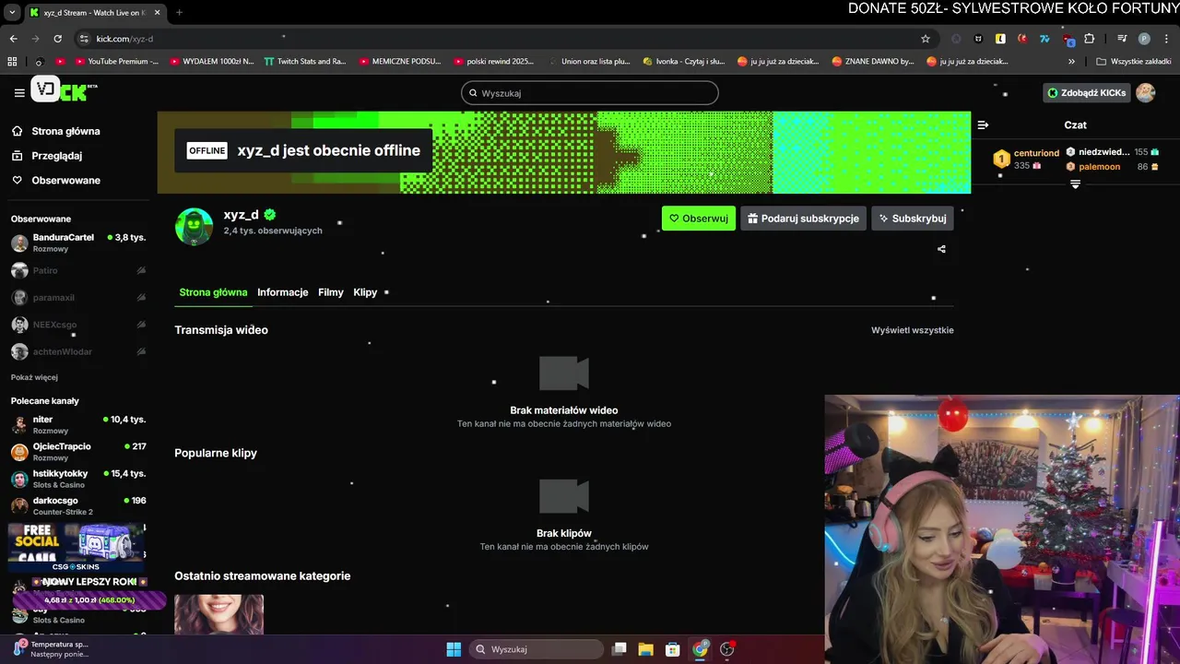Open the Kick hamburger menu

click(x=19, y=93)
